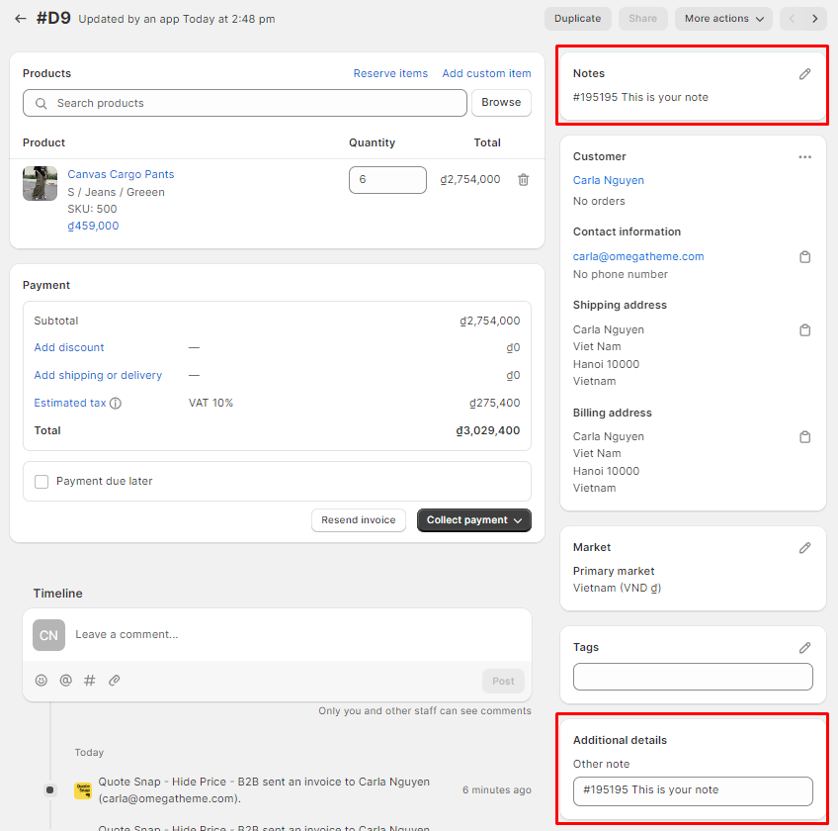Edit the Market with pencil icon
Viewport: 838px width, 831px height.
point(804,548)
